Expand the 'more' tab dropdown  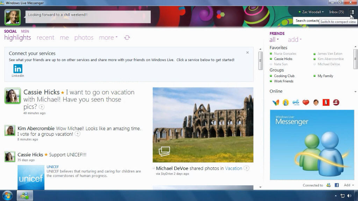[108, 38]
